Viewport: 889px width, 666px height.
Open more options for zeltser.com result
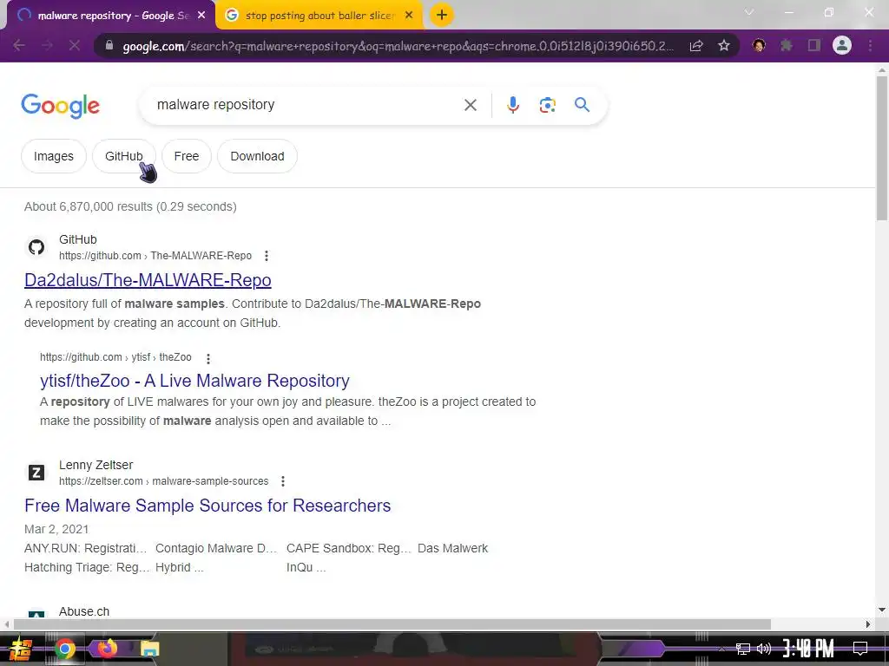pos(283,481)
